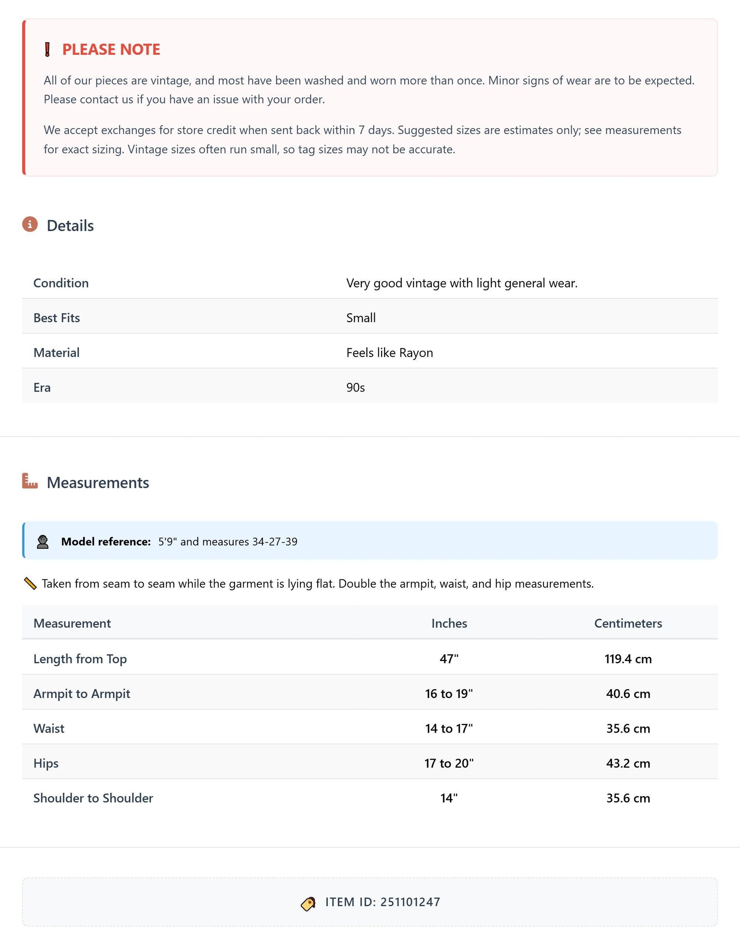Click the Shoulder to Shoulder row label
The image size is (740, 945).
[x=93, y=798]
